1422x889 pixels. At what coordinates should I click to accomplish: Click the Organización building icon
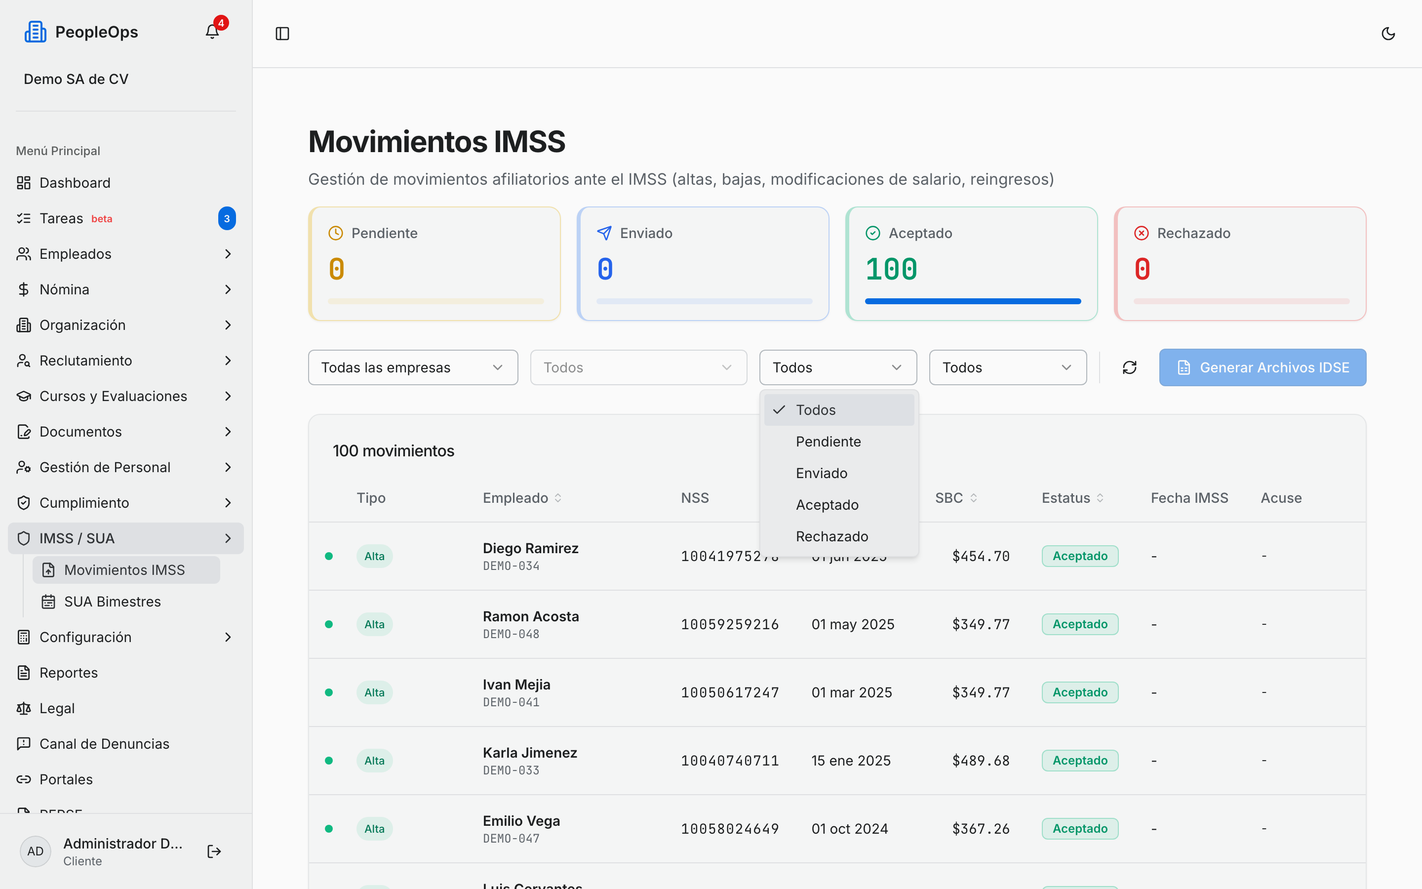[24, 325]
